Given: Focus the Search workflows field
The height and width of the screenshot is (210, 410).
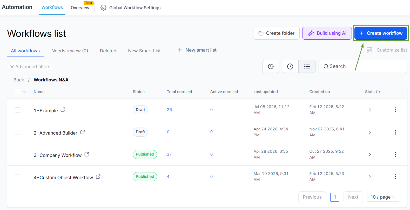Looking at the screenshot, I should pos(362,66).
